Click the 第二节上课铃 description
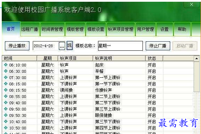The height and width of the screenshot is (134, 201). (x=108, y=96)
